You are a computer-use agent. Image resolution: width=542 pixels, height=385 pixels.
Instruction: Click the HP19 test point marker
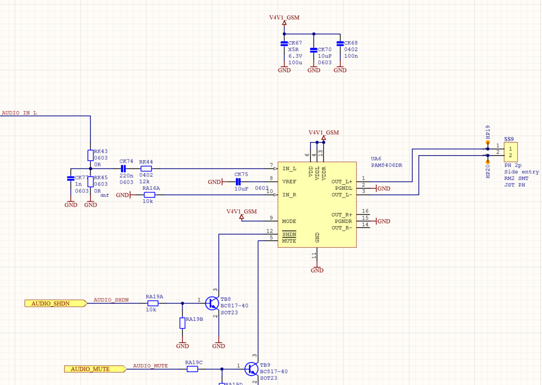[x=488, y=142]
